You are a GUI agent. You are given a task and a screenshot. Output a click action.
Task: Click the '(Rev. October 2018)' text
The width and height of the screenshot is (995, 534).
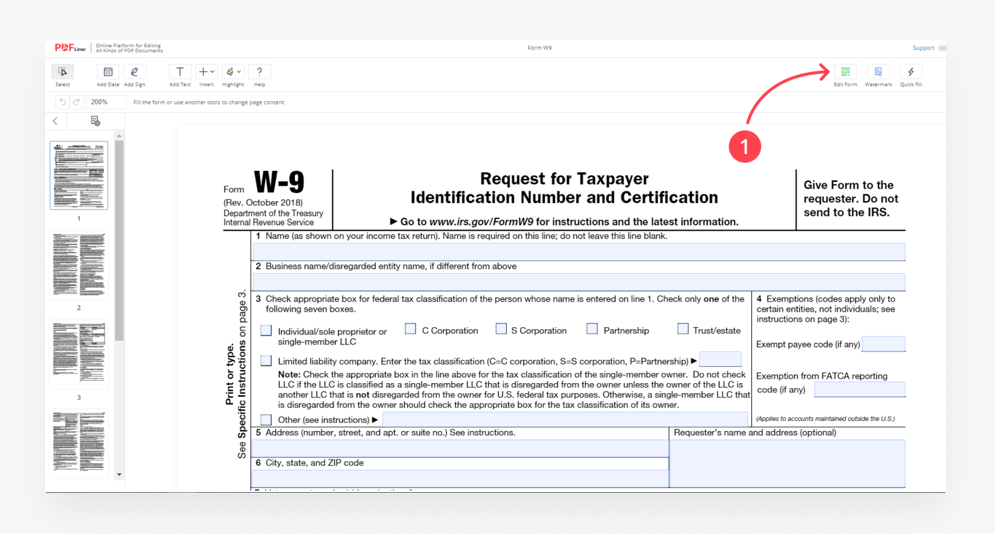(x=263, y=202)
